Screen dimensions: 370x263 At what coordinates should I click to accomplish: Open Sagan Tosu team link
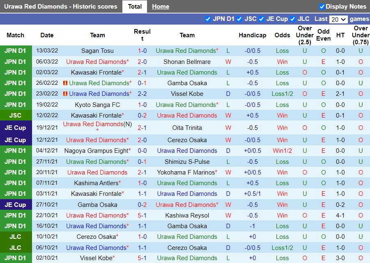tap(97, 51)
